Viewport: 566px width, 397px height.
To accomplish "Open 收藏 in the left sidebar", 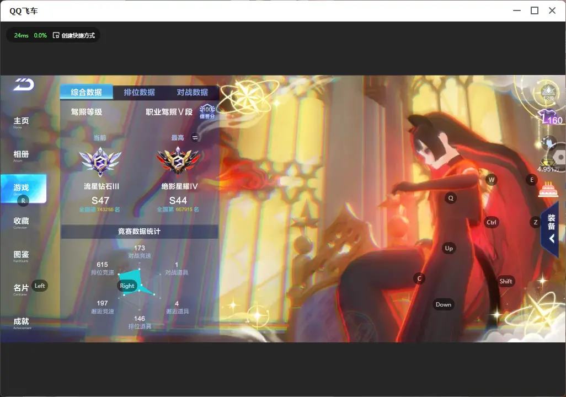I will (22, 222).
